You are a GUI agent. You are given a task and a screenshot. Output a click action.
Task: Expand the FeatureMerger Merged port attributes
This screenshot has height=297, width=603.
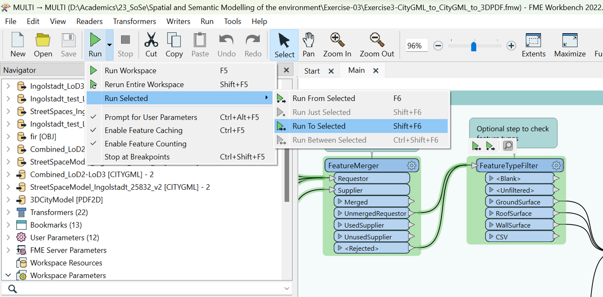[x=340, y=202]
